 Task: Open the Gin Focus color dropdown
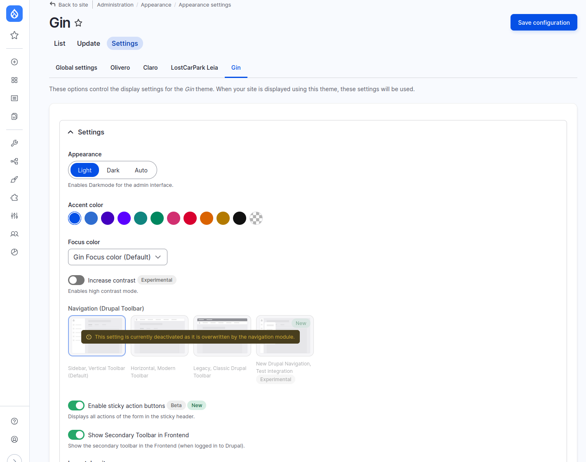pos(118,257)
